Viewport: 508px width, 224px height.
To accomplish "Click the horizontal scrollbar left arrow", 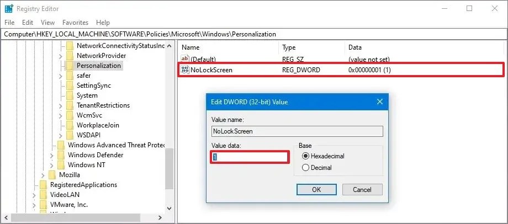I will (6, 217).
